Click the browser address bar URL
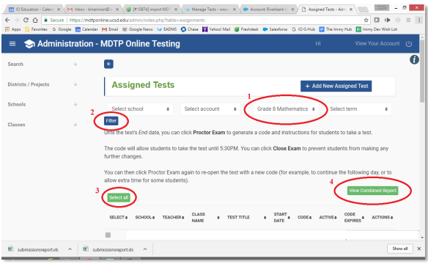 click(x=136, y=20)
